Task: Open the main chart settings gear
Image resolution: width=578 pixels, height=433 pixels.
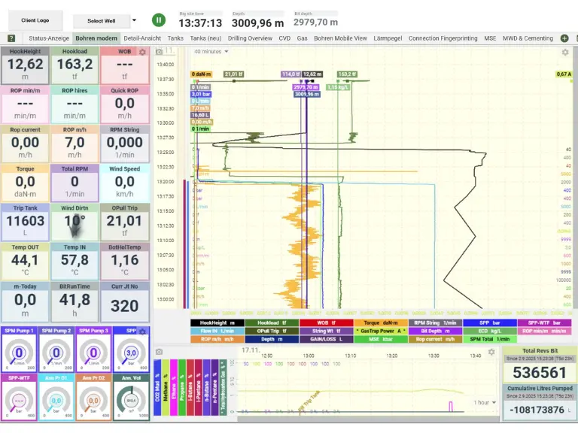Action: pos(565,52)
